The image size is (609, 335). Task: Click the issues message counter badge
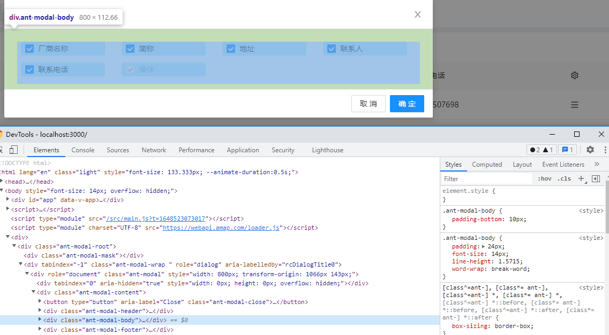[x=567, y=150]
